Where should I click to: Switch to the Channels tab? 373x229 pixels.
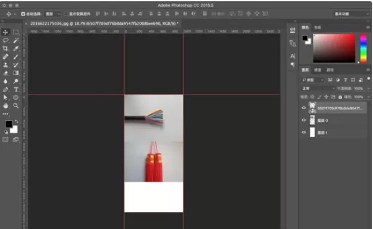pyautogui.click(x=317, y=70)
